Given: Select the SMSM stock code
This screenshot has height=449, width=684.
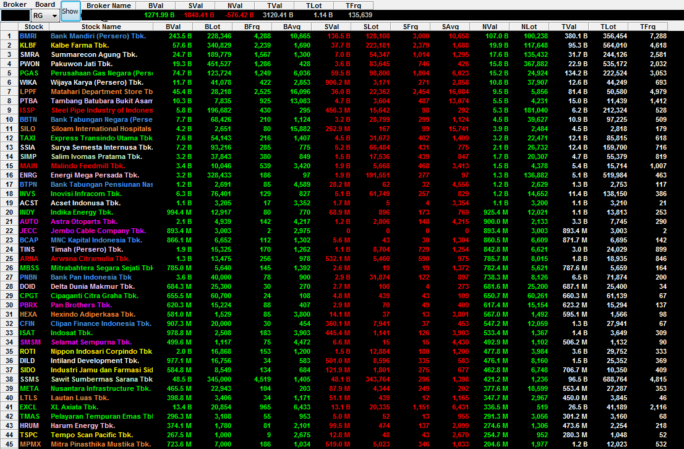Looking at the screenshot, I should (30, 342).
